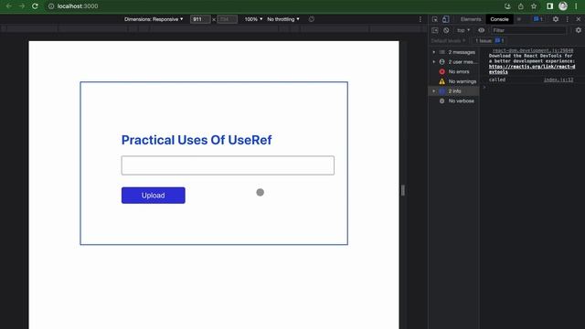
Task: Open the reactjs.org react-devtools link
Action: [532, 69]
